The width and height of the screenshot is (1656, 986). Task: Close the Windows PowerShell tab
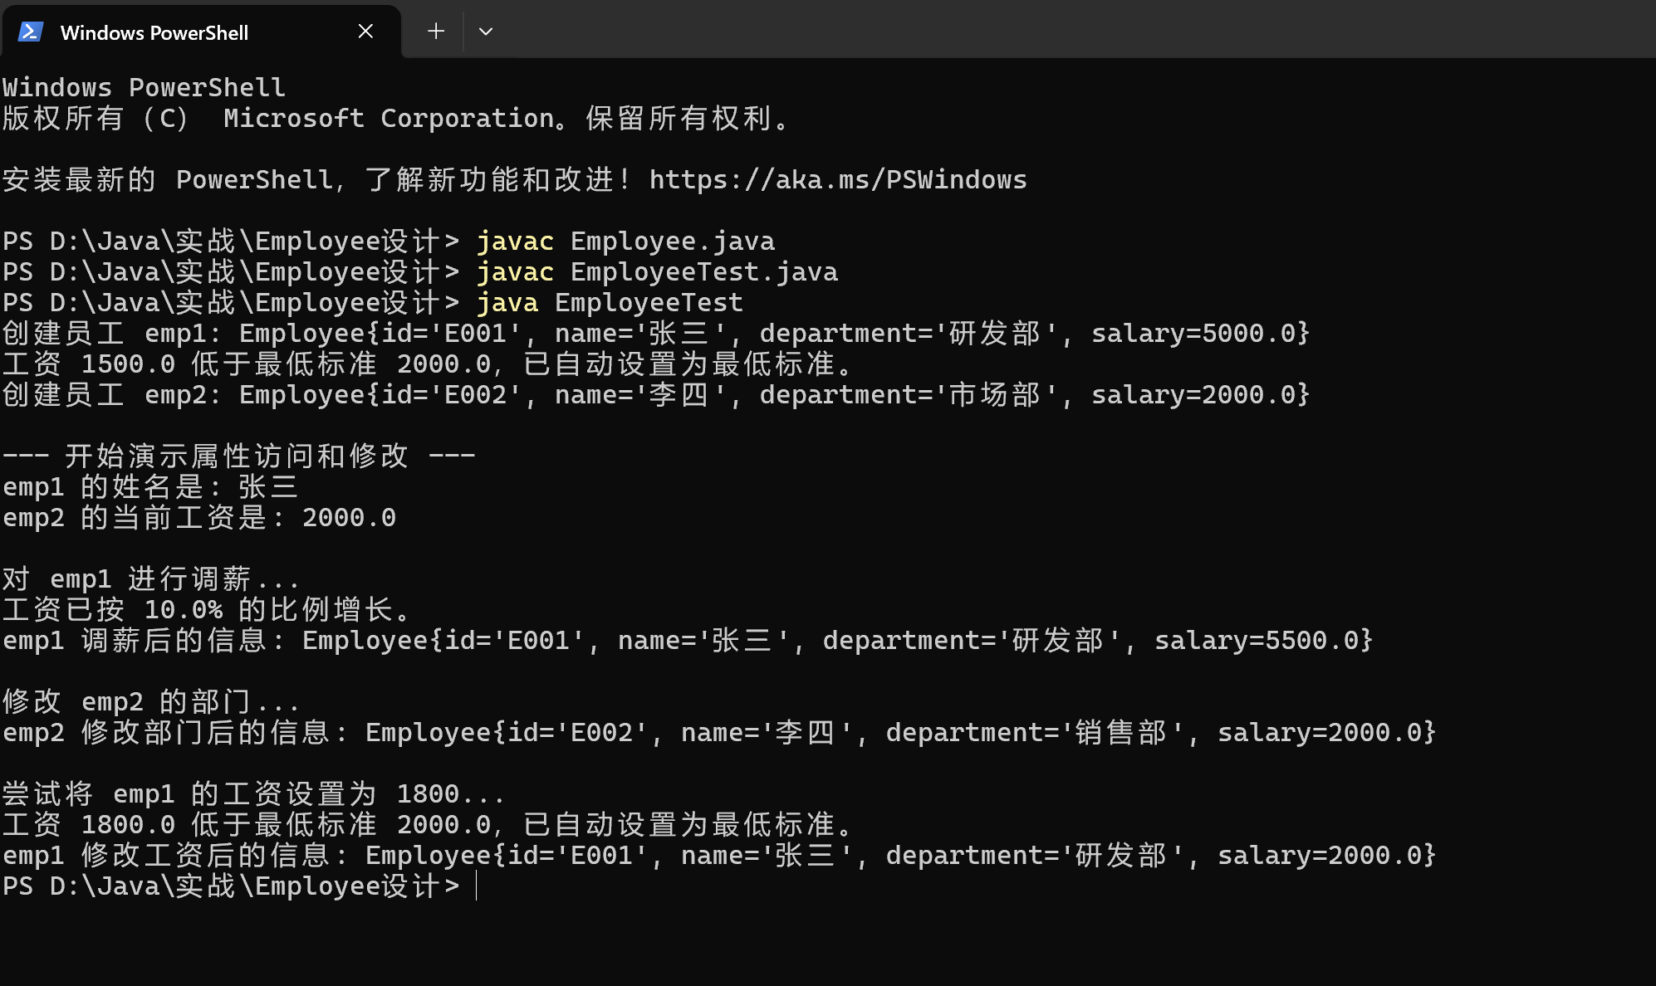coord(365,32)
